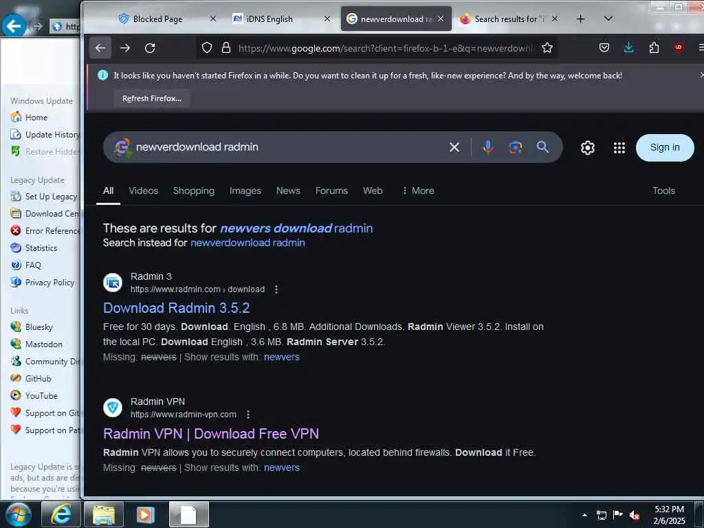
Task: Select Shopping search filter
Action: tap(194, 191)
